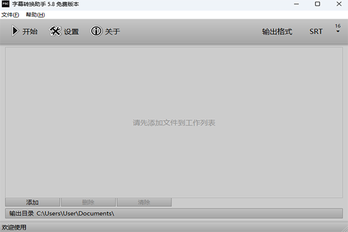Image resolution: width=348 pixels, height=232 pixels.
Task: Click the 输出目录 path field
Action: [x=174, y=213]
